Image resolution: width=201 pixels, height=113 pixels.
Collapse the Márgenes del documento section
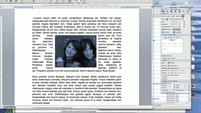(162, 81)
